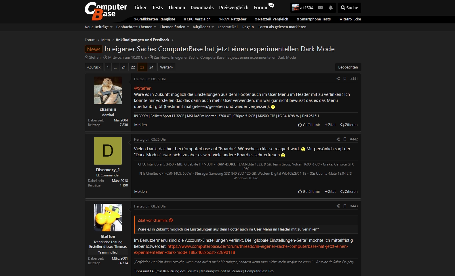
Task: Bookmark post #443
Action: (x=345, y=206)
